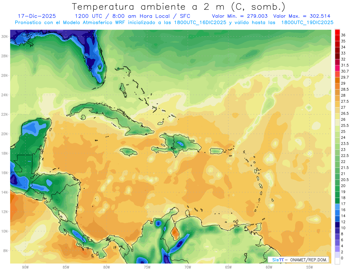This screenshot has height=271, width=351.
Task: Click the 65W longitude label
Action: tap(228, 267)
